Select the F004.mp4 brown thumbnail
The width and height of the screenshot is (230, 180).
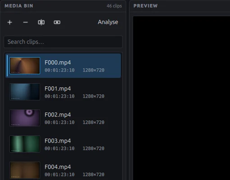click(x=25, y=170)
